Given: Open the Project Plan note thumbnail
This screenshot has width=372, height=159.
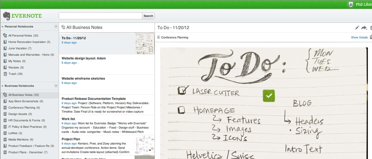Looking at the screenshot, I should (145, 145).
